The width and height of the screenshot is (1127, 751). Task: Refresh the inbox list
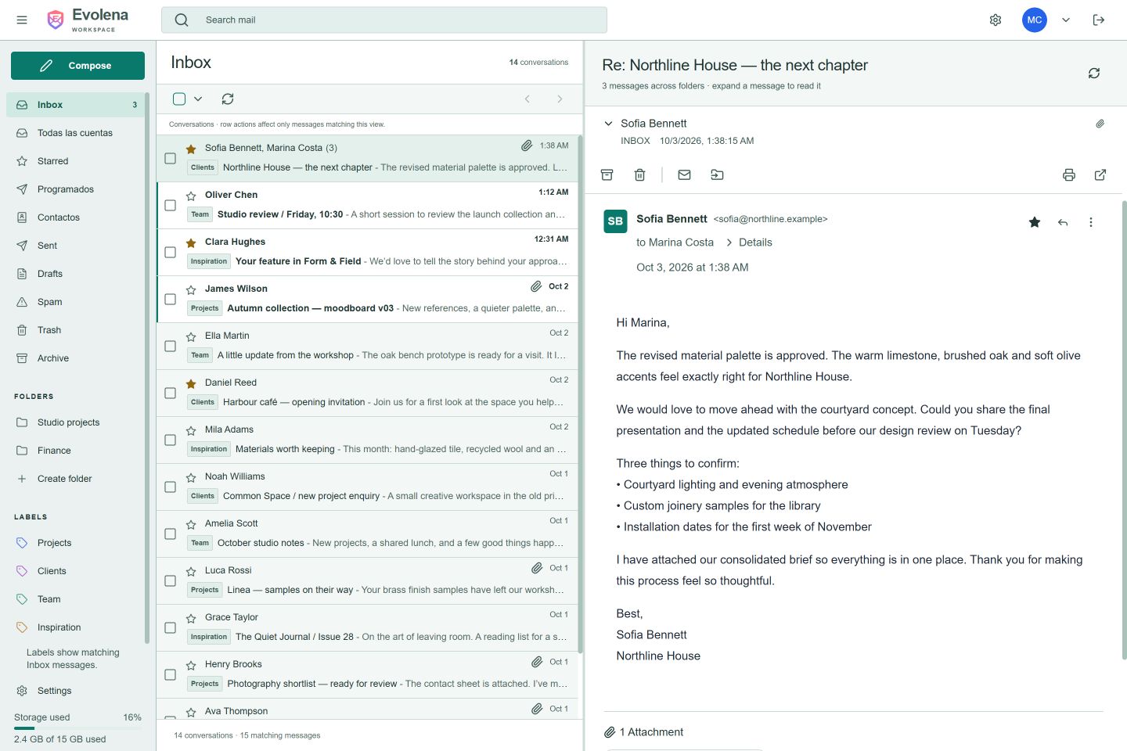point(228,99)
